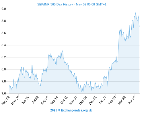142x115 pixels.
Task: Click the Jan 27 axis date
Action: click(x=103, y=100)
